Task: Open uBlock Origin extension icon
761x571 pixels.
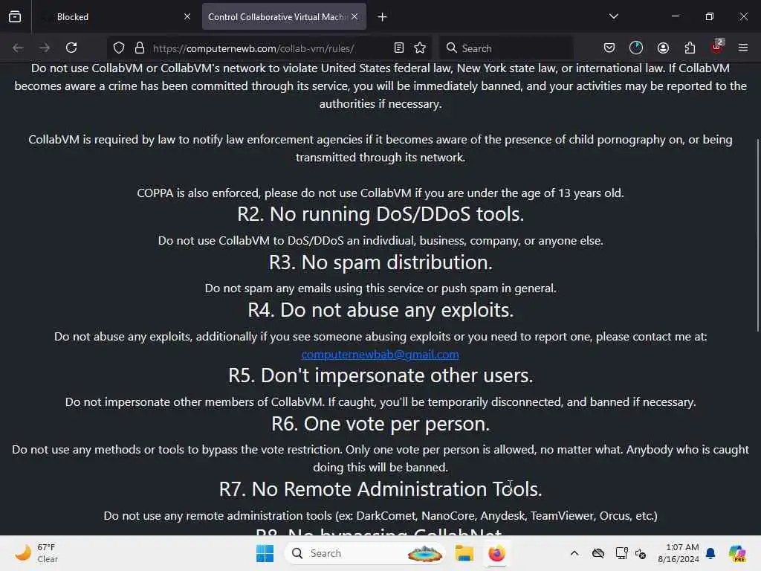Action: pyautogui.click(x=717, y=47)
